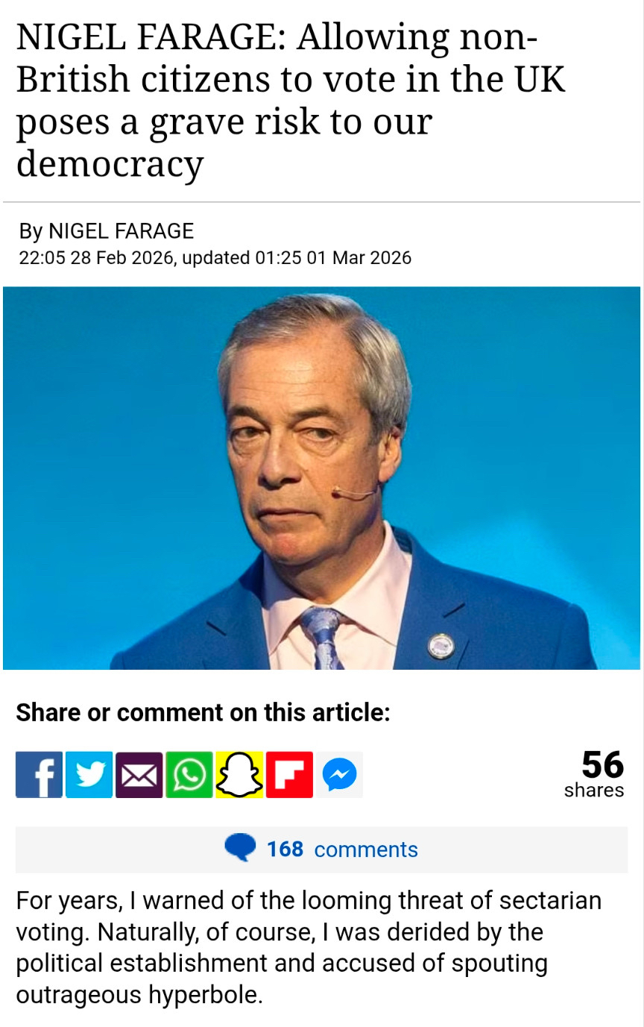644x1027 pixels.
Task: Click the word 'democracy' in the headline
Action: click(110, 163)
